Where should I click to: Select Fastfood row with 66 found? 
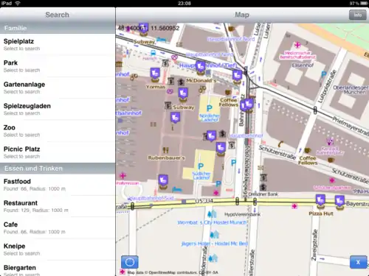click(58, 185)
